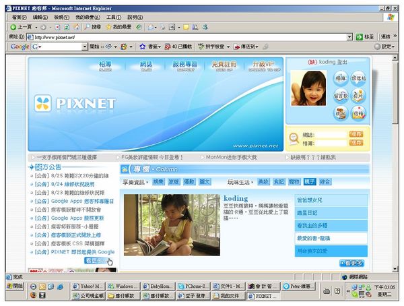Click the girl reading book photo thumbnail
This screenshot has width=404, height=306.
(172, 225)
